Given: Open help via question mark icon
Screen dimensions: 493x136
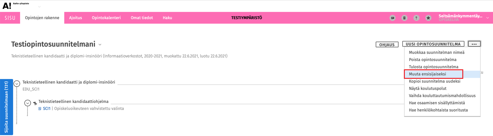Looking at the screenshot, I should point(416,18).
